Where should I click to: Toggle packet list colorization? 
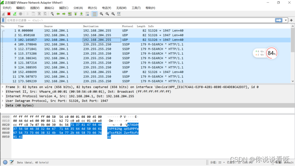coord(95,14)
